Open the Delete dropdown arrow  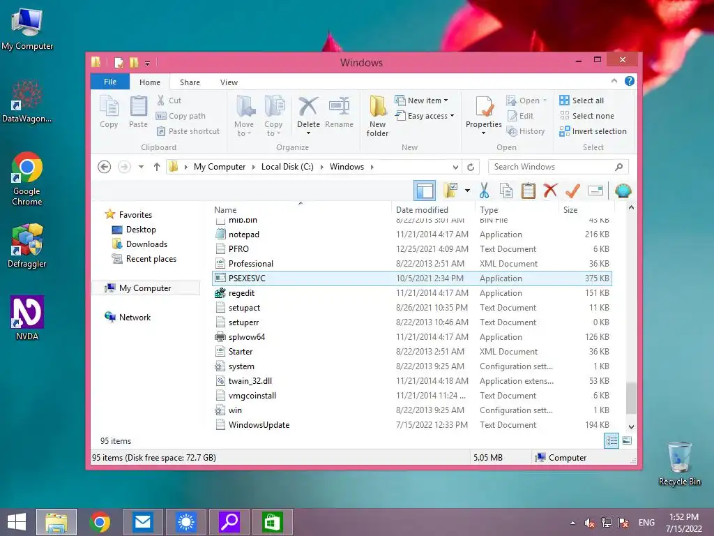click(308, 133)
